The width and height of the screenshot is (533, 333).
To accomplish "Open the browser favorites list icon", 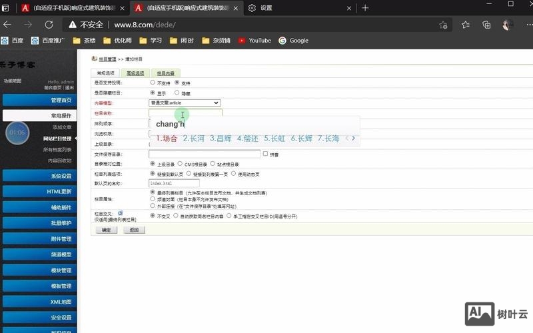I will tap(465, 25).
